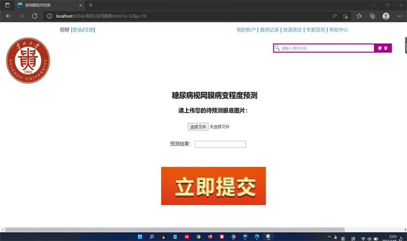Click the browser back arrow

click(x=8, y=16)
